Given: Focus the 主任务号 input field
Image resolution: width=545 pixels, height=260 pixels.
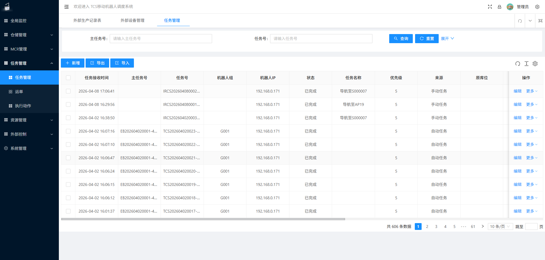Looking at the screenshot, I should tap(161, 39).
